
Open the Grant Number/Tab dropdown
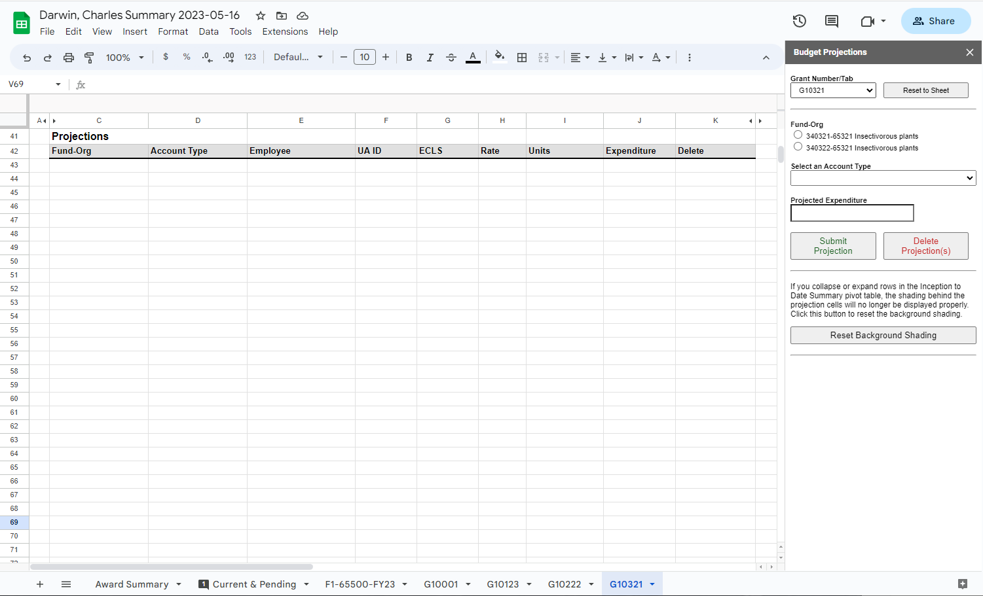click(833, 90)
